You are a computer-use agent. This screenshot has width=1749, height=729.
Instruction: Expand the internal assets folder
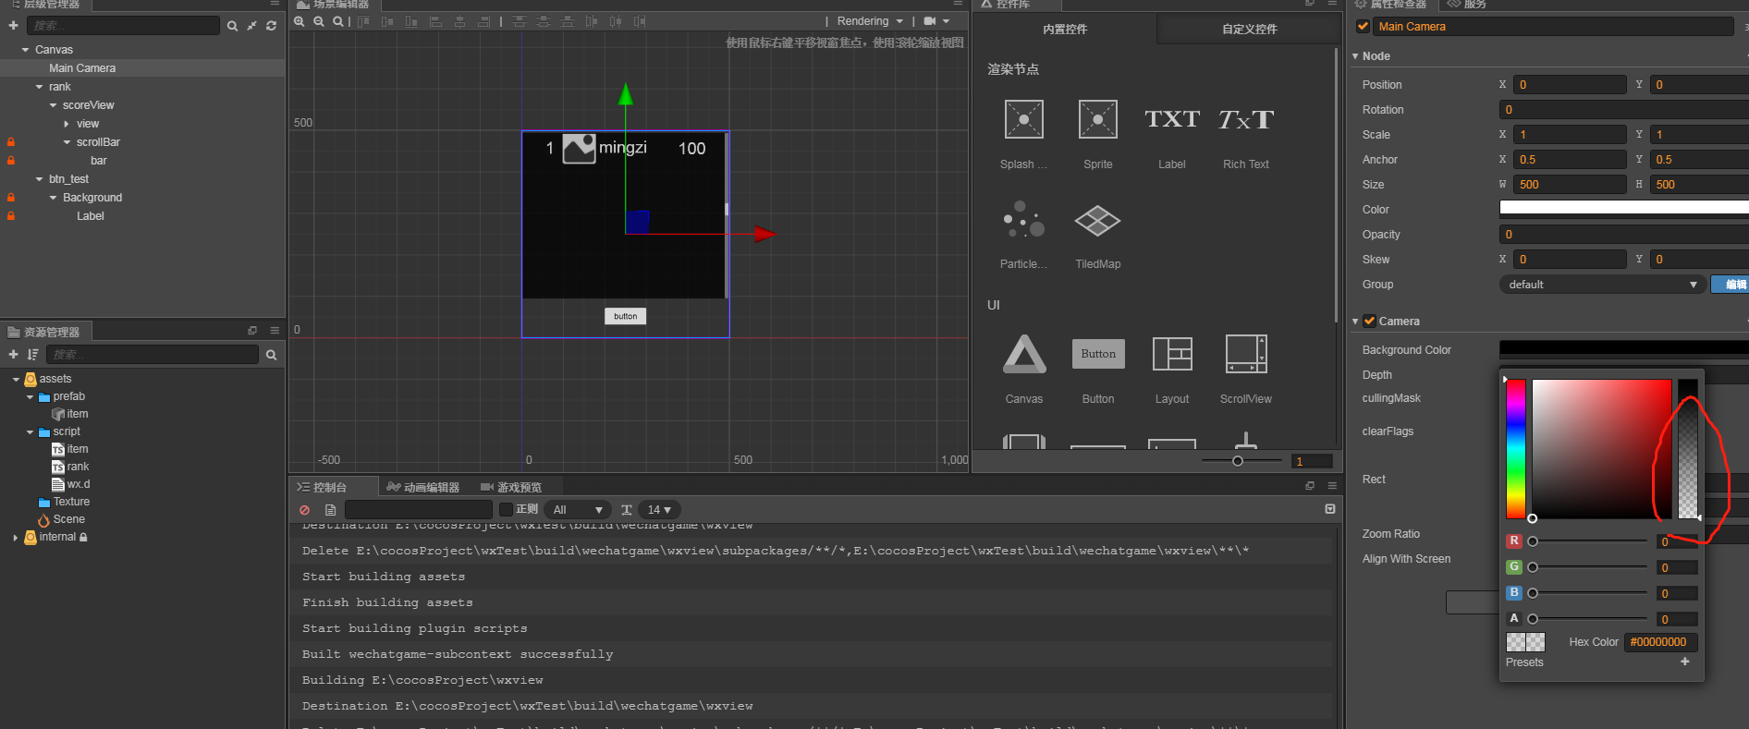coord(16,537)
